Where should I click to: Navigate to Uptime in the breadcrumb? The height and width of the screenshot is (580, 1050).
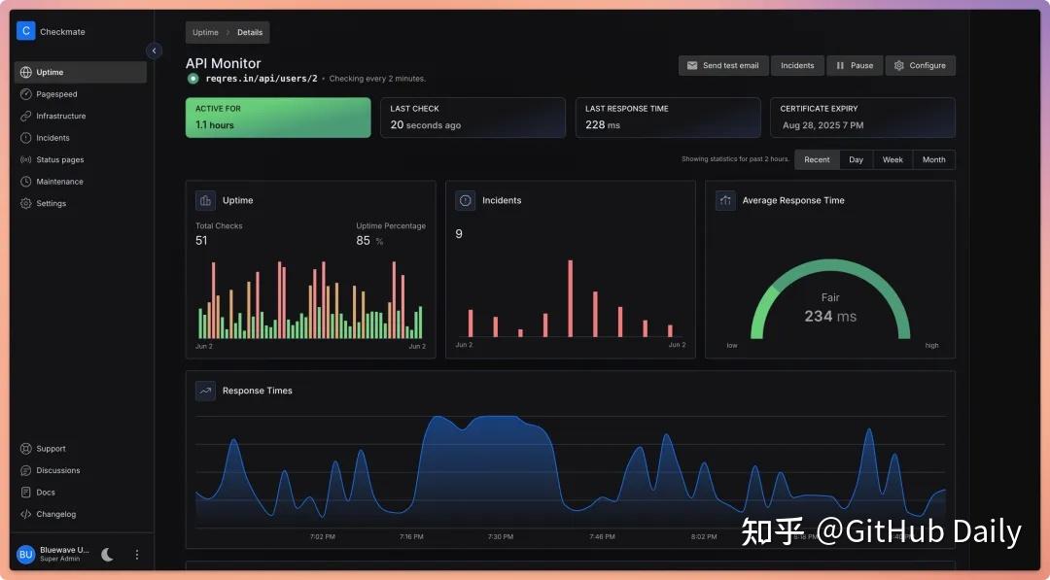[205, 32]
